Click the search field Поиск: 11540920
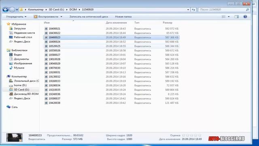Viewport: 259px width, 146px height. [x=222, y=10]
